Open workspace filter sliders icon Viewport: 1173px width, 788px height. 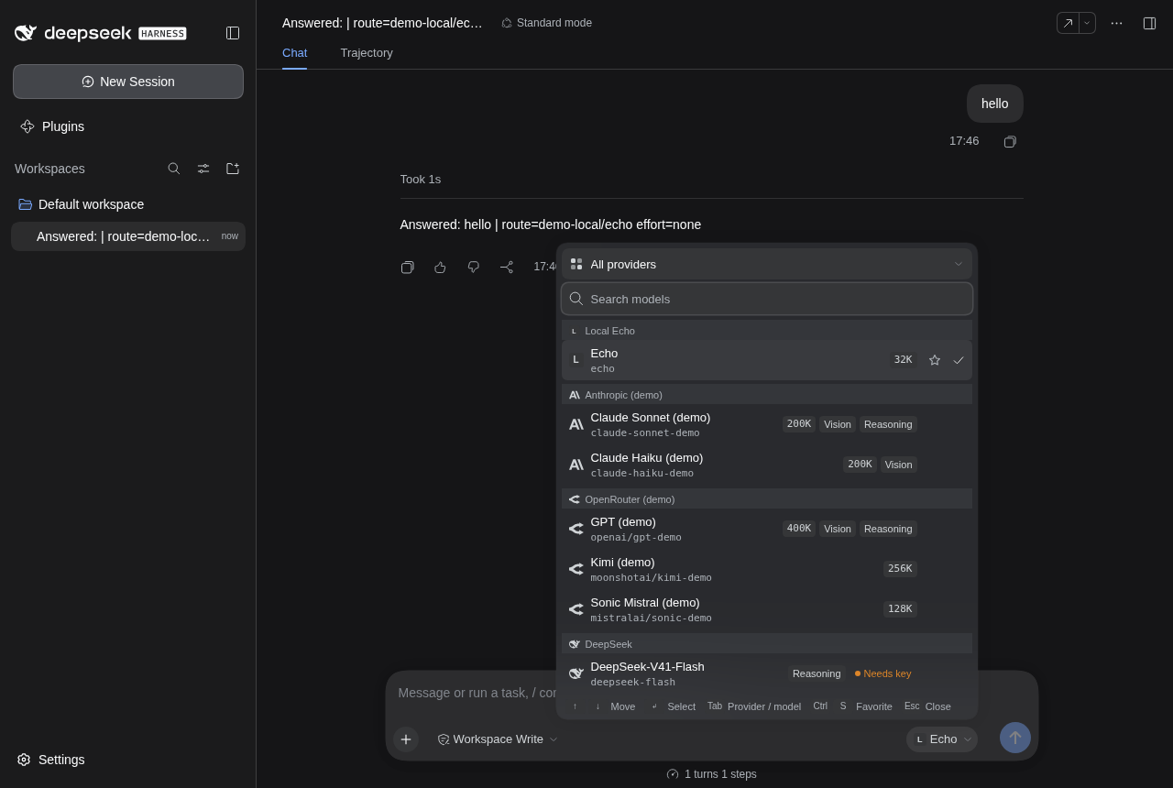click(x=203, y=169)
